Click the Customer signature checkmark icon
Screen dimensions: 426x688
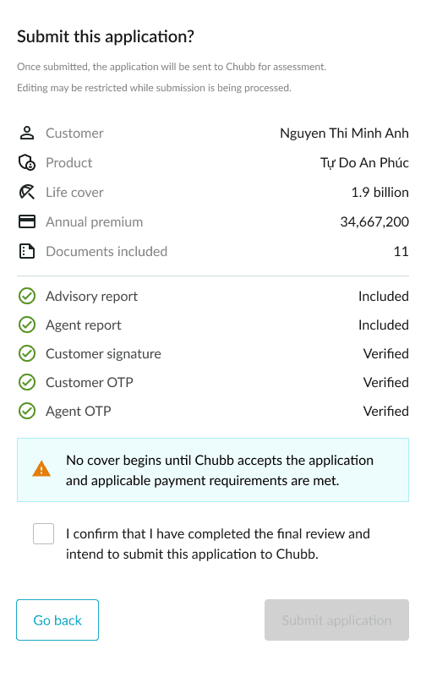point(27,353)
